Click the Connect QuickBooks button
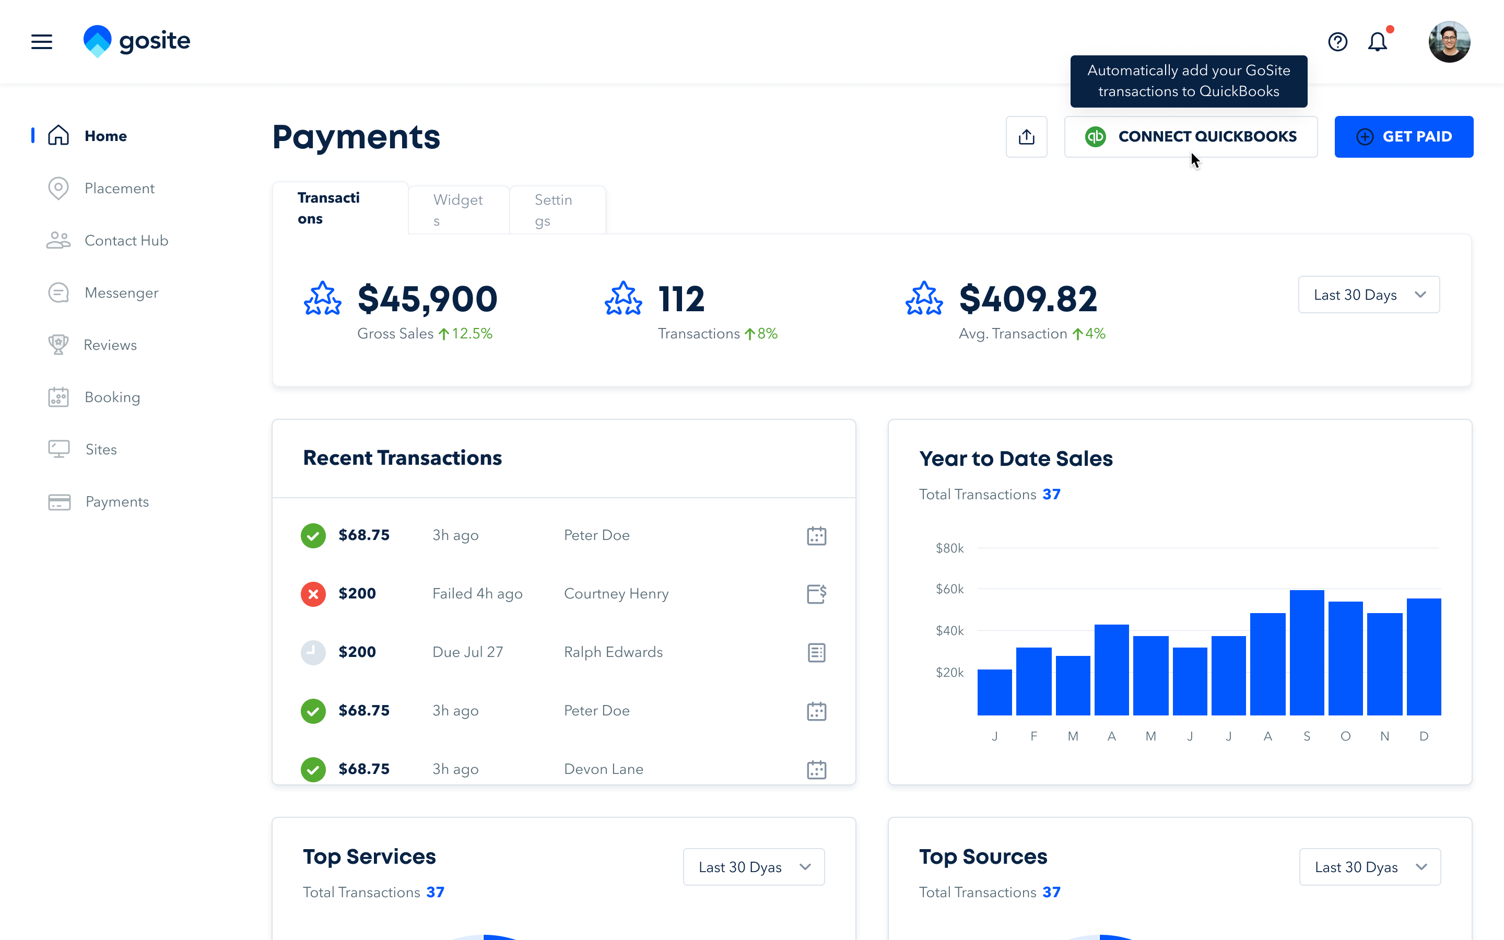This screenshot has width=1504, height=940. click(1190, 136)
